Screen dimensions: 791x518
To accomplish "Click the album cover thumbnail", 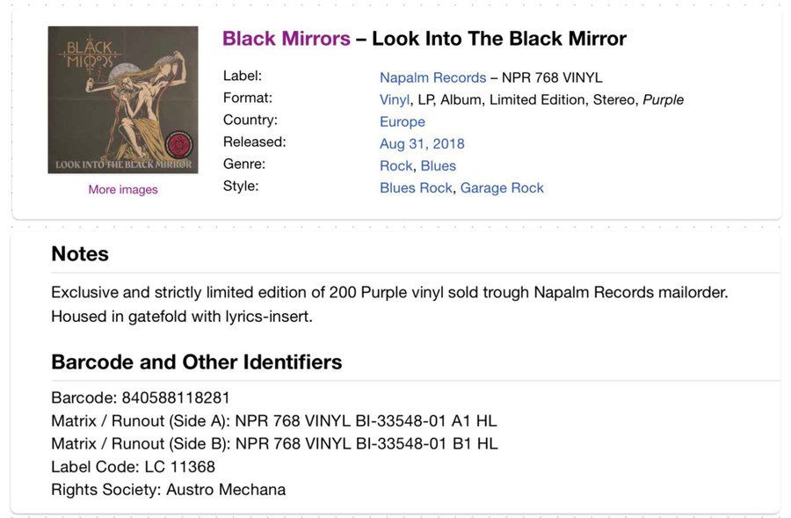I will [x=123, y=100].
